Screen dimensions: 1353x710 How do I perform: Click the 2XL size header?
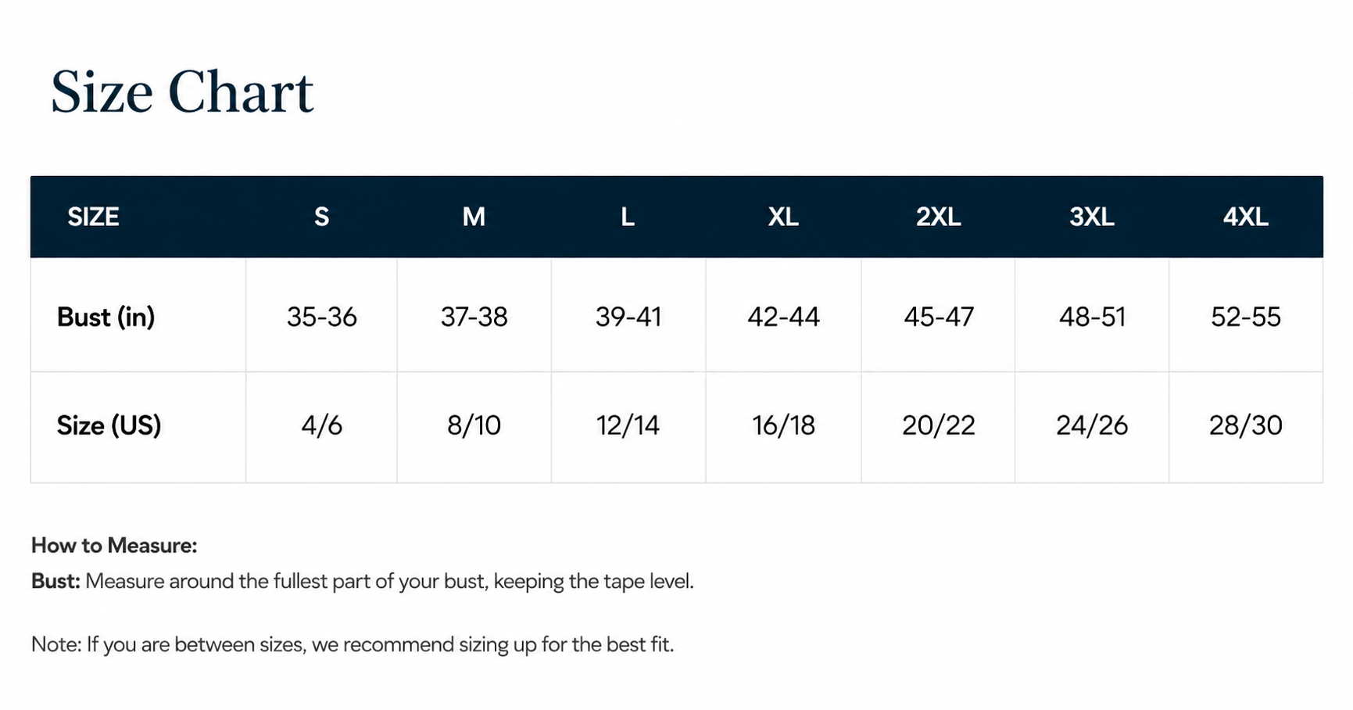(x=938, y=217)
